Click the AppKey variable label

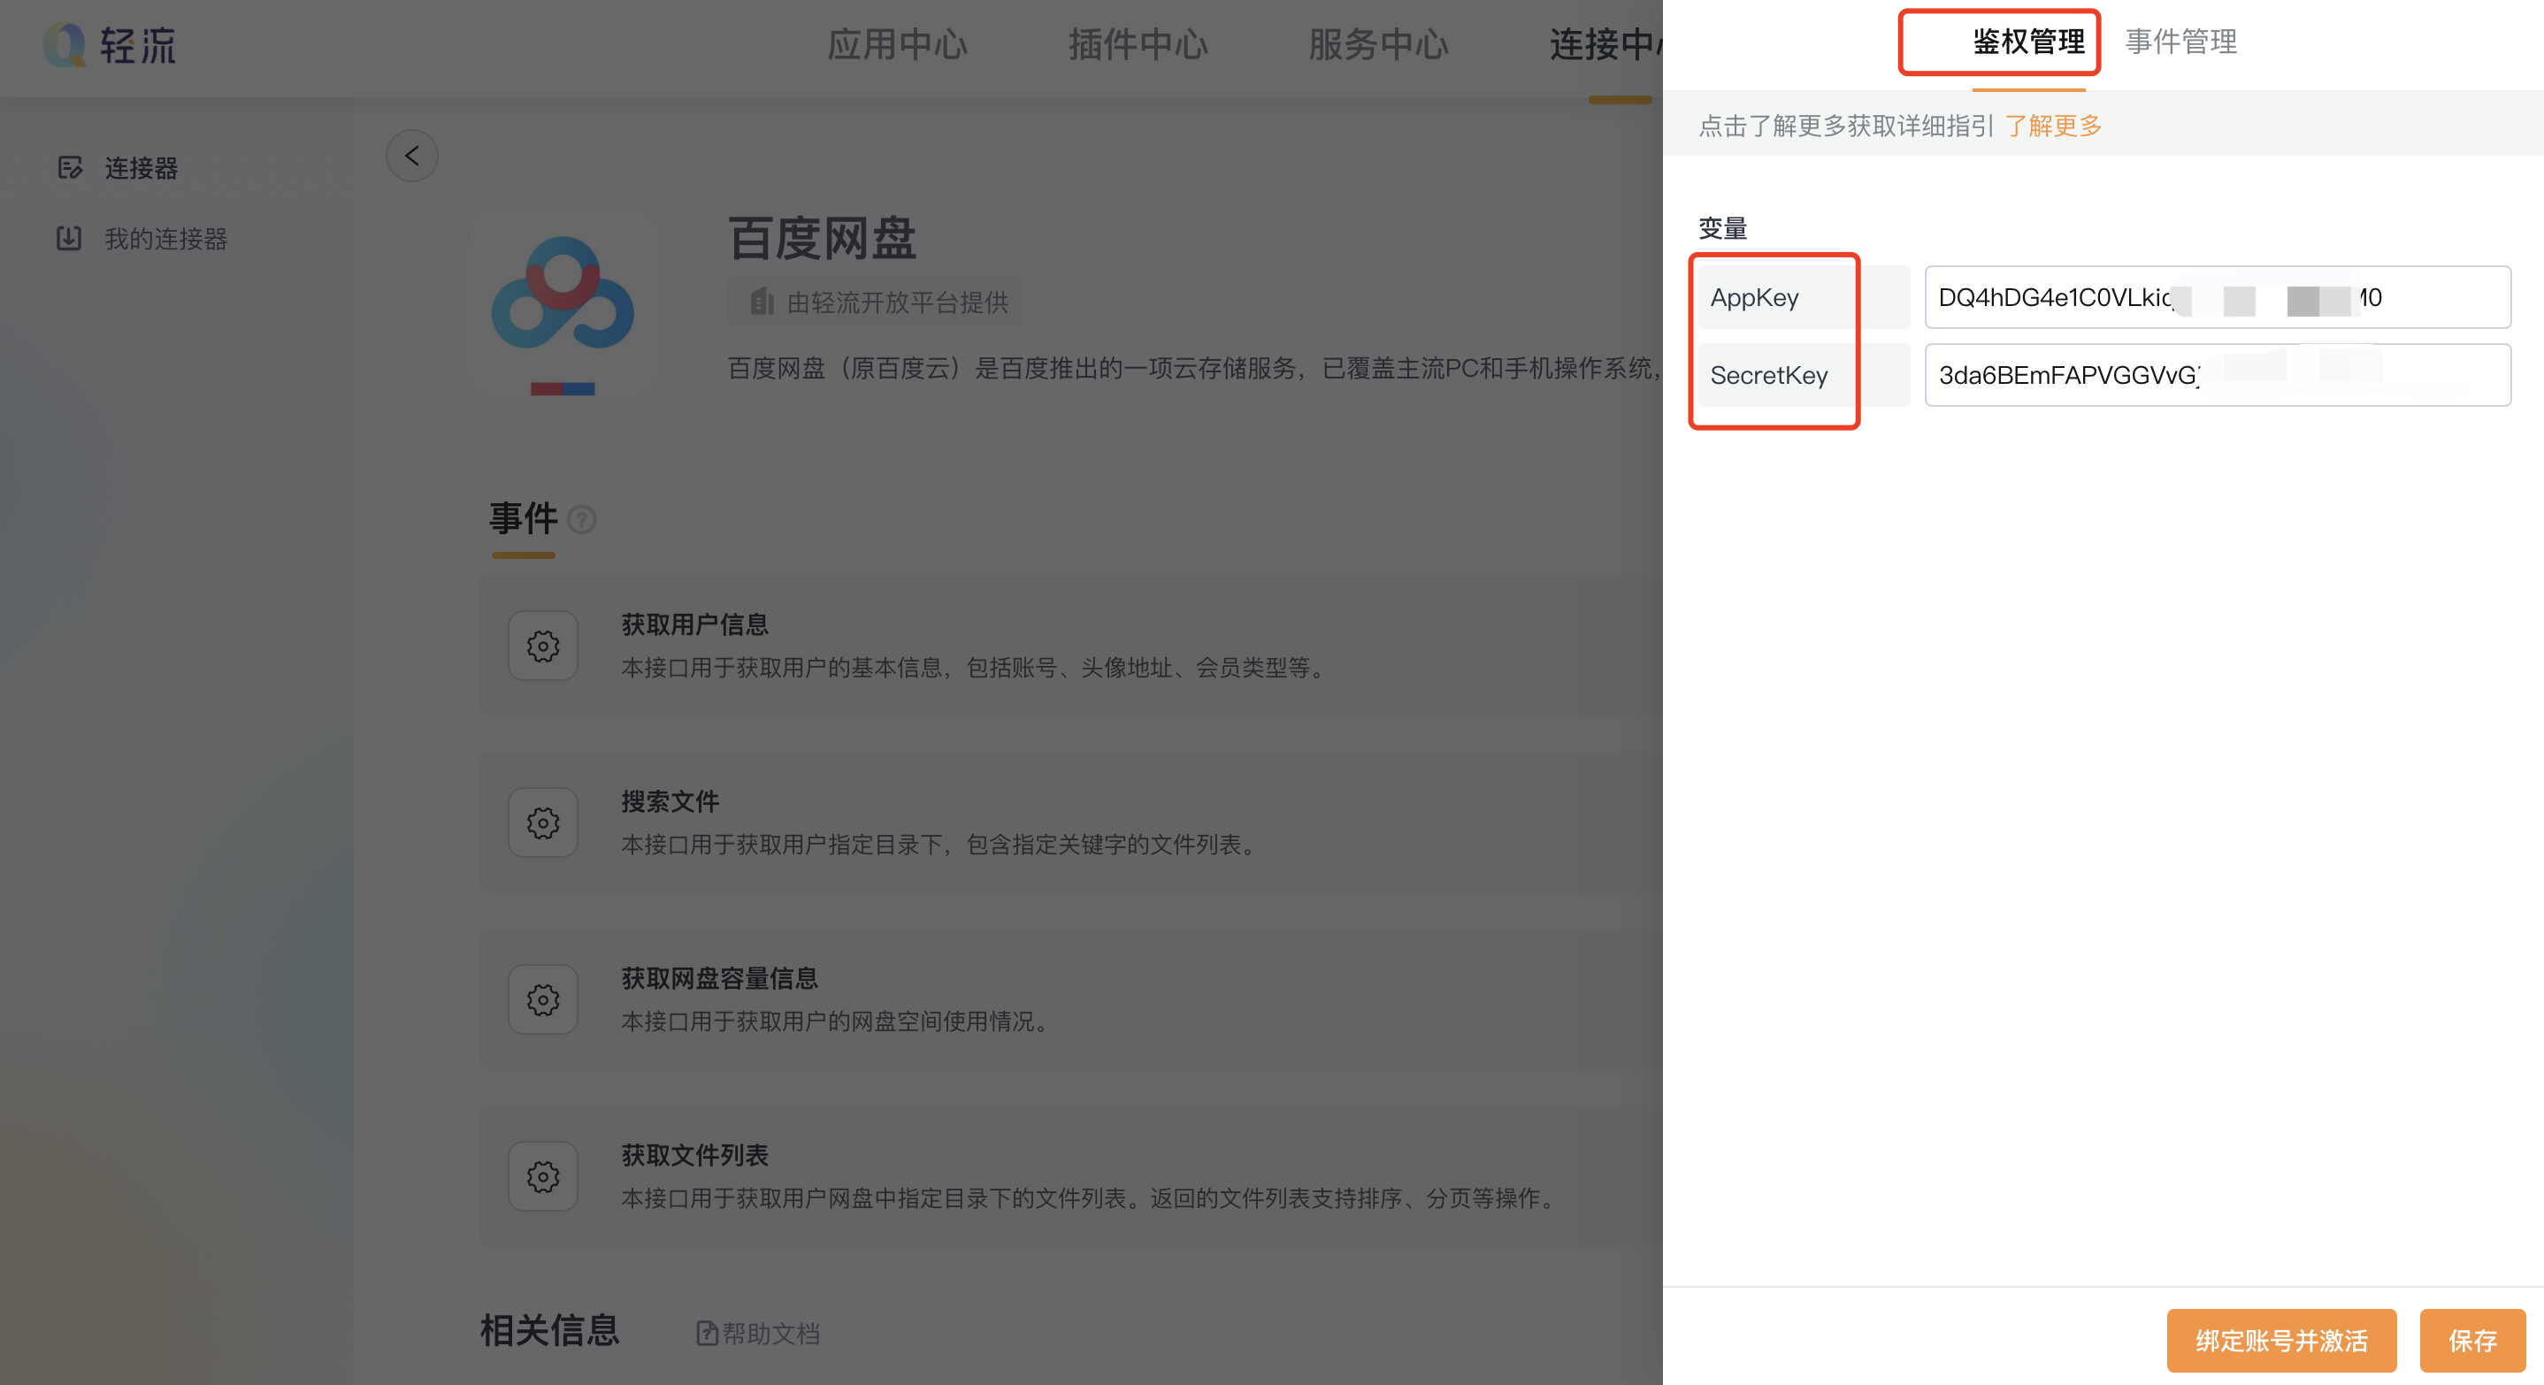pyautogui.click(x=1754, y=297)
